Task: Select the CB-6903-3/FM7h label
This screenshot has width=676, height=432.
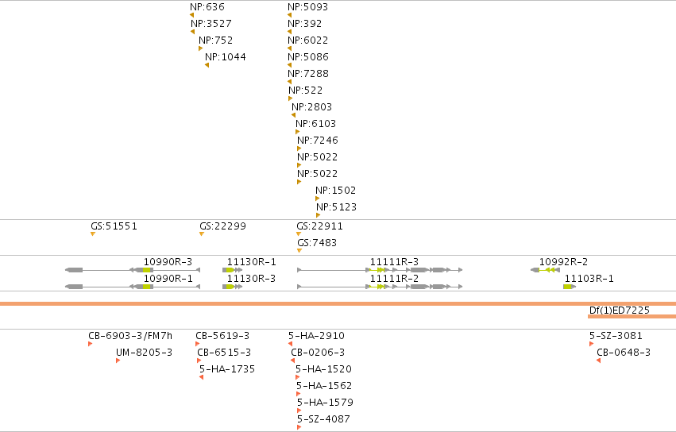Action: (130, 336)
